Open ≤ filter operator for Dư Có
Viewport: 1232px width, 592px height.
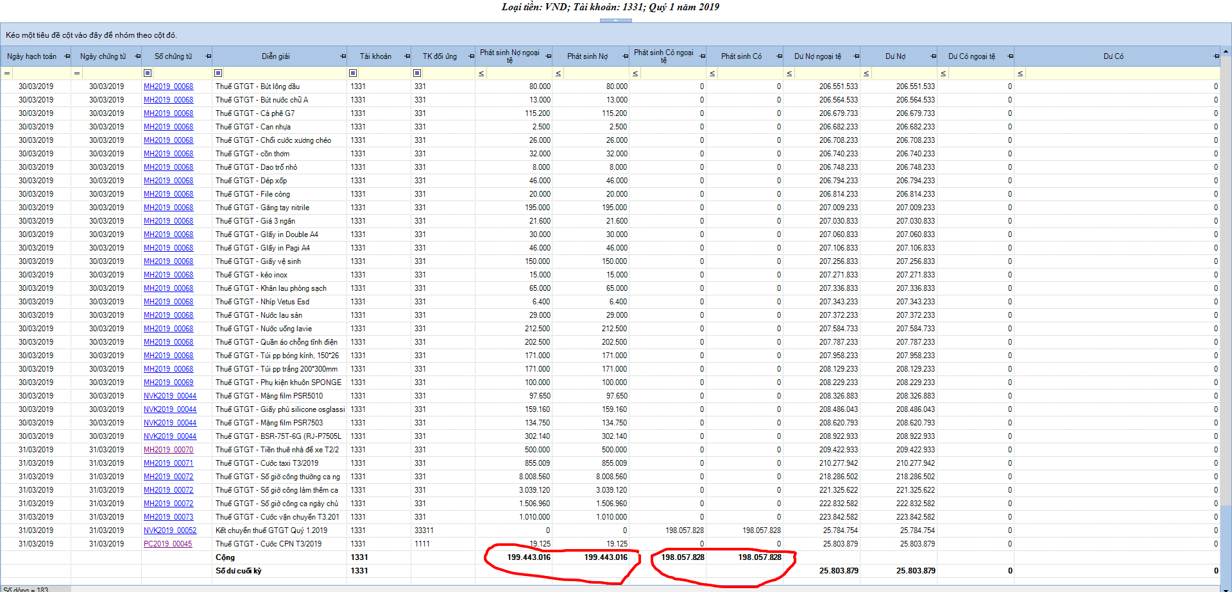point(1020,73)
